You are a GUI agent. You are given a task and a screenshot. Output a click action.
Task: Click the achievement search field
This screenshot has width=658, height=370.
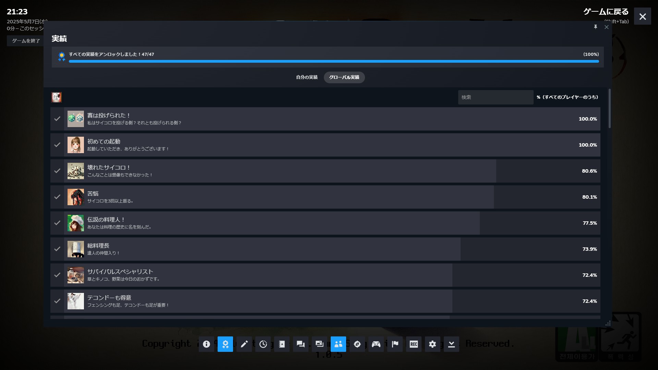pyautogui.click(x=495, y=97)
